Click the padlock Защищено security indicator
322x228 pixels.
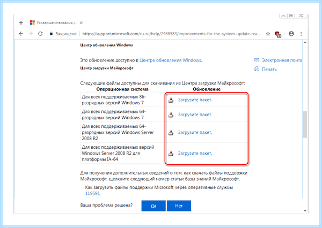[x=63, y=34]
